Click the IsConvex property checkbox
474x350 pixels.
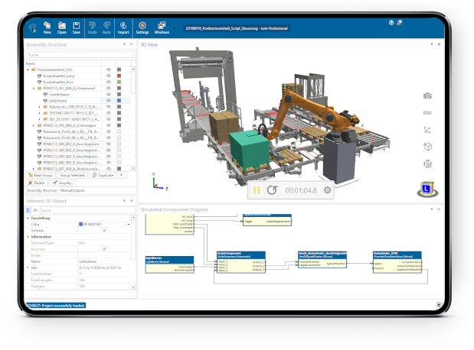[104, 249]
